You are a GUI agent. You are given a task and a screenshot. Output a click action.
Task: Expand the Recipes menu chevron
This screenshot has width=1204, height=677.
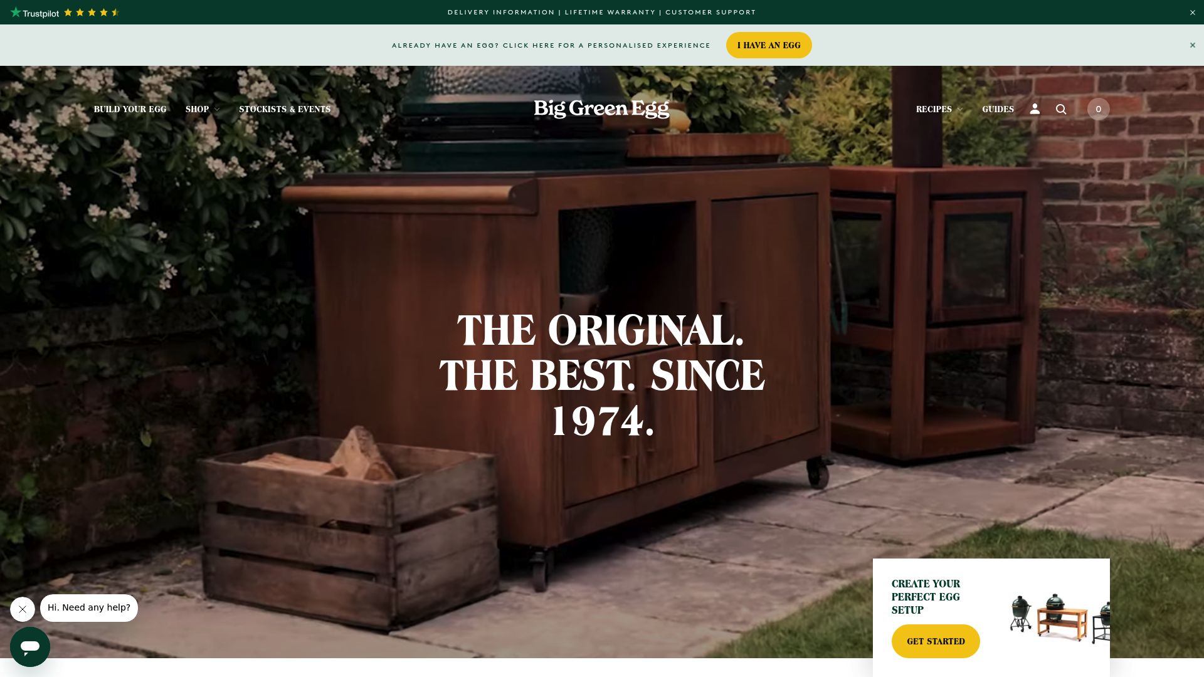[959, 110]
